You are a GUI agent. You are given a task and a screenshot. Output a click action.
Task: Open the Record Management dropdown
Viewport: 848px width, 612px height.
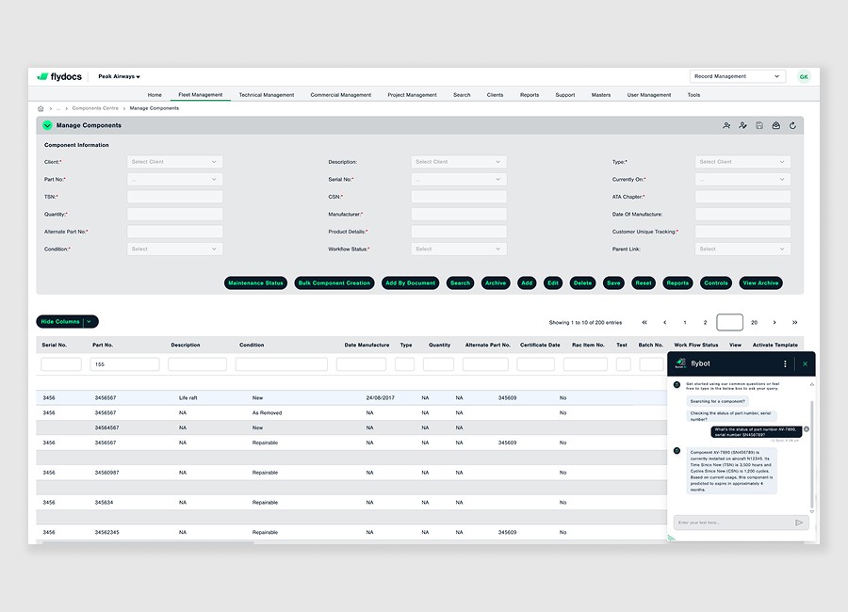point(737,76)
